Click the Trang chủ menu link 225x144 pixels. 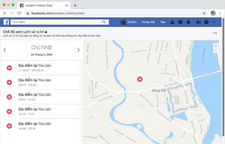point(148,22)
